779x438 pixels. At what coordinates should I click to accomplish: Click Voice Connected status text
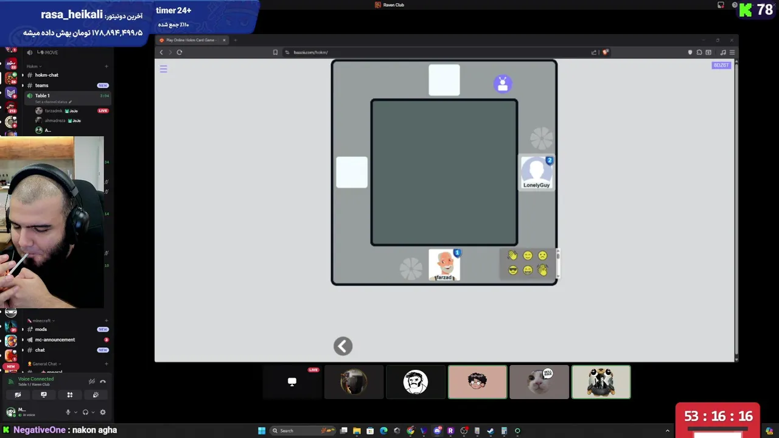(36, 379)
